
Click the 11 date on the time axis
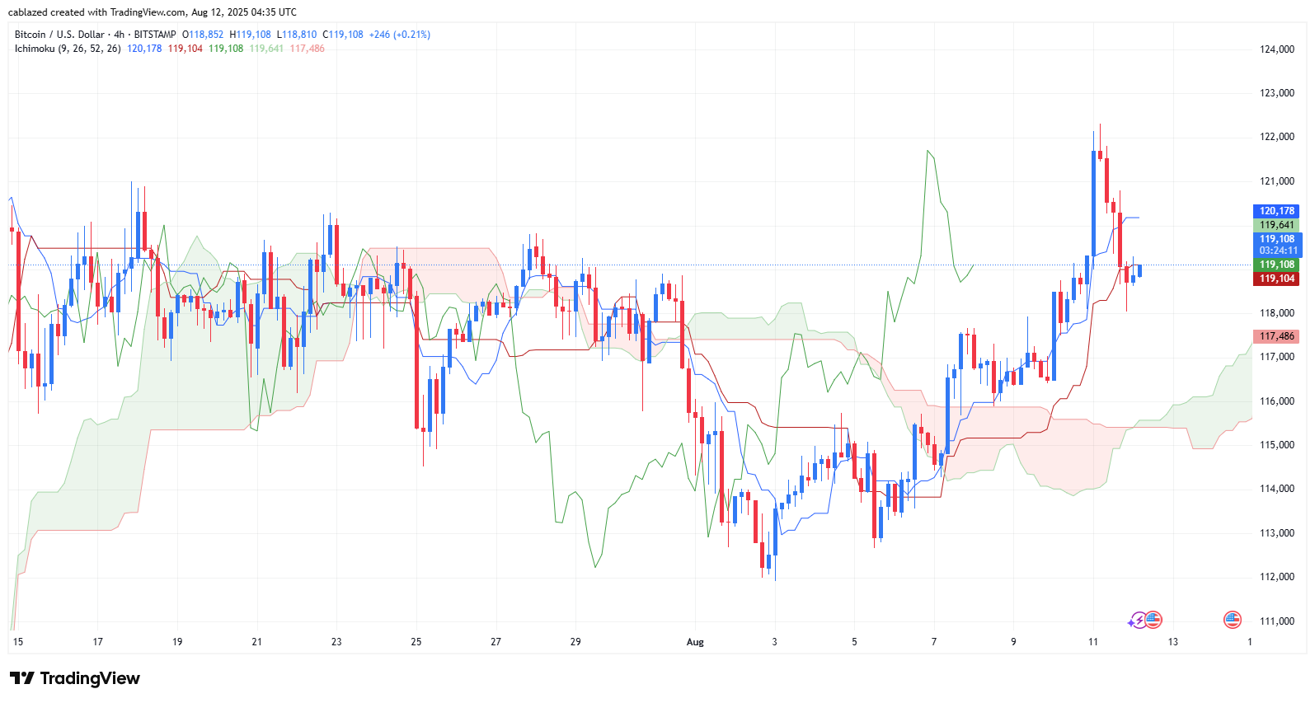click(x=1093, y=642)
